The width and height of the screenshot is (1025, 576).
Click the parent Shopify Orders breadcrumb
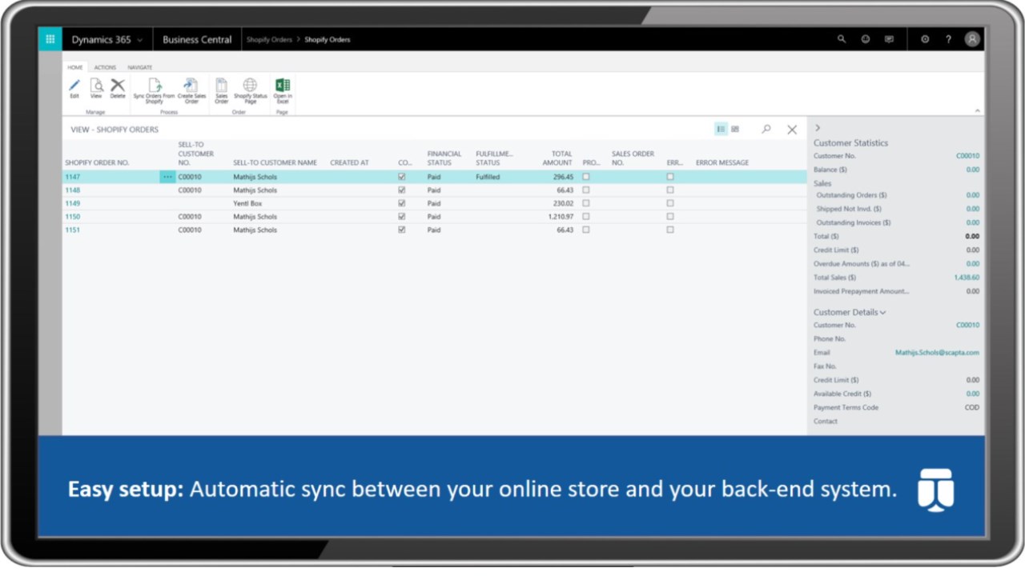(269, 39)
